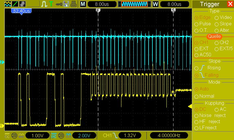Click the CH1 20 bandwidth limit icon
The image size is (234, 140).
[14, 136]
